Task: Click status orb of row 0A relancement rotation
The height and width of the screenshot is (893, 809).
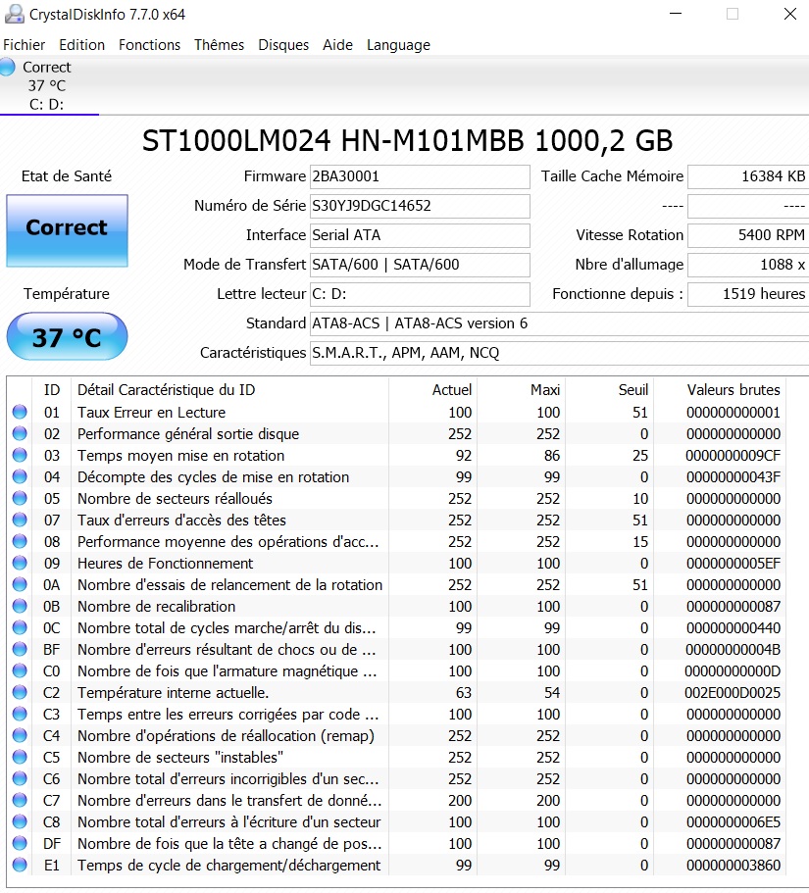Action: 20,584
